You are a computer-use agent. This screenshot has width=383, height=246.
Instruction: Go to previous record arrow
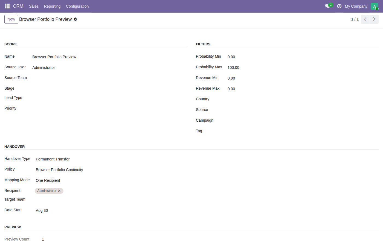[x=365, y=19]
